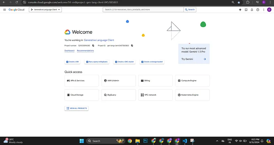Go back using browser back arrow

[4, 2]
